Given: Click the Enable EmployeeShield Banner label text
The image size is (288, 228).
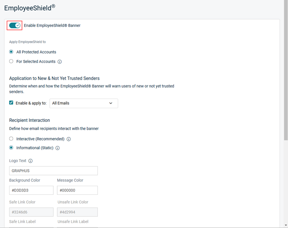Looking at the screenshot, I should pos(52,26).
